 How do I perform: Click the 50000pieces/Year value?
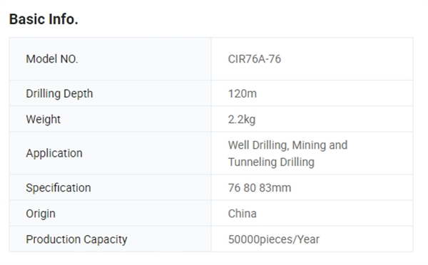coord(274,239)
